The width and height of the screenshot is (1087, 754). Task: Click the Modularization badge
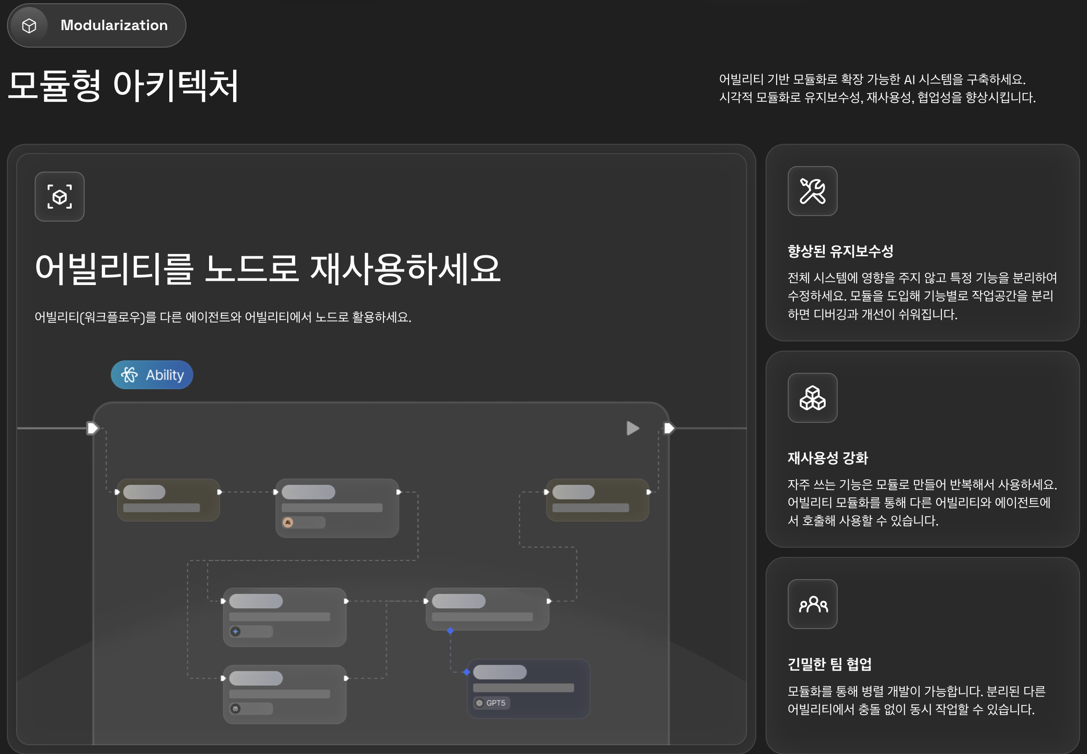96,25
